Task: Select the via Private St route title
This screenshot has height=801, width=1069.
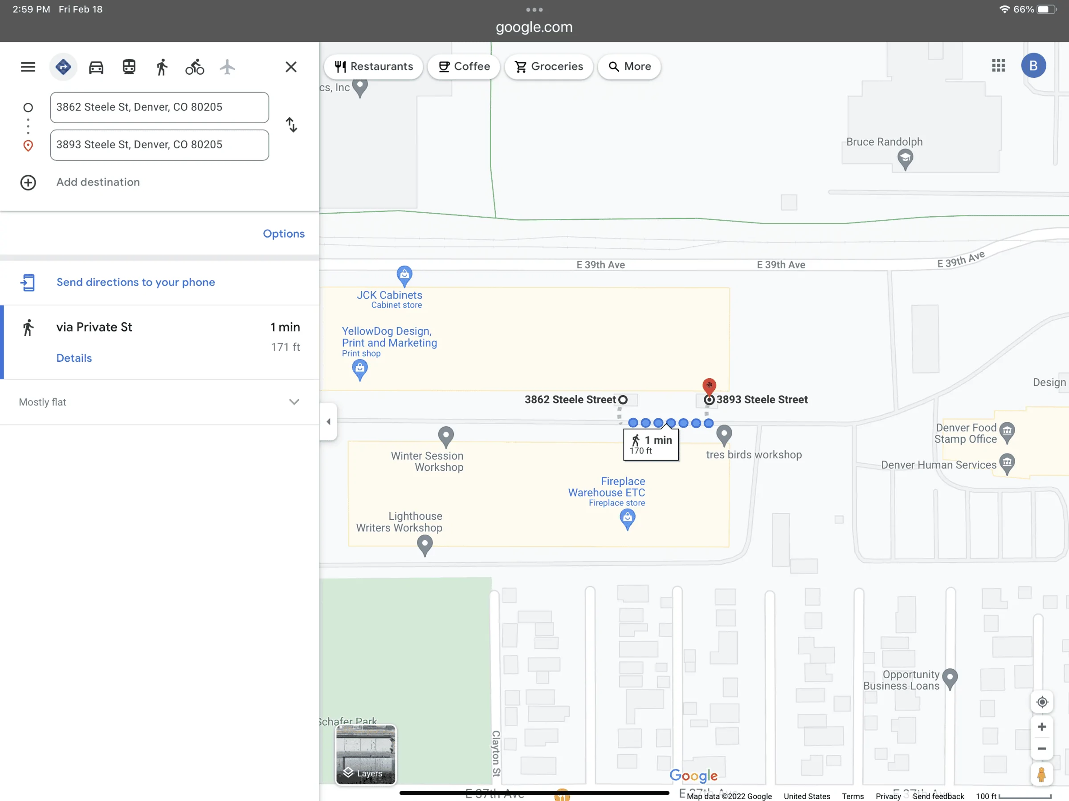Action: 94,328
